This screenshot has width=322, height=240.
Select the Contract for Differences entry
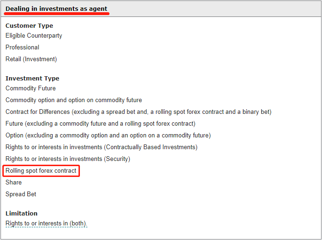click(x=138, y=112)
